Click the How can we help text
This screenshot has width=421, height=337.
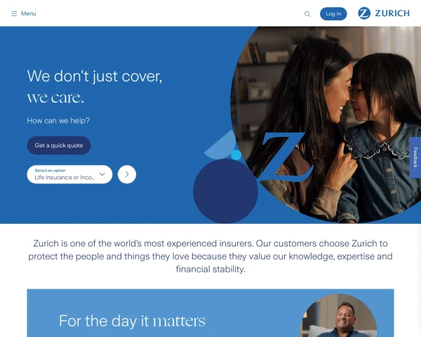[x=58, y=121]
